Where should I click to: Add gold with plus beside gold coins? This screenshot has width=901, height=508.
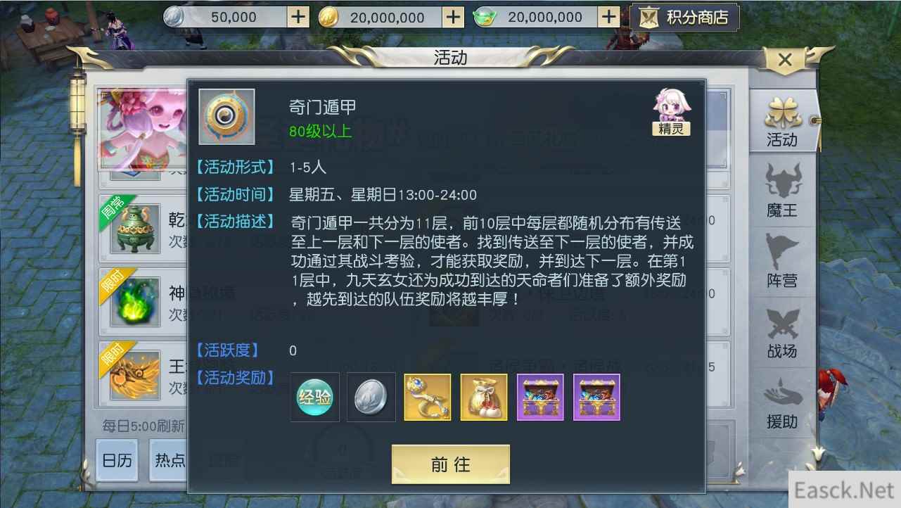click(x=454, y=17)
